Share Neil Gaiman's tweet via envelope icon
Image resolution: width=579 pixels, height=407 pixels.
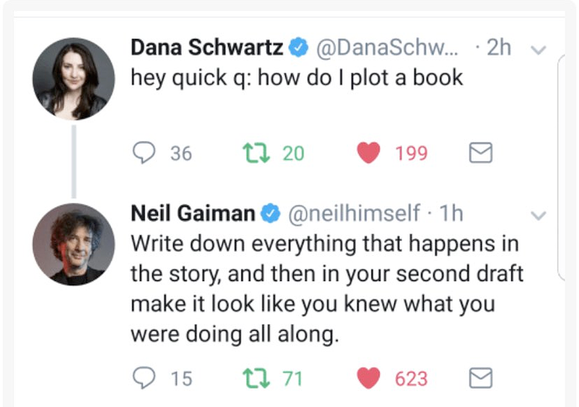point(479,378)
